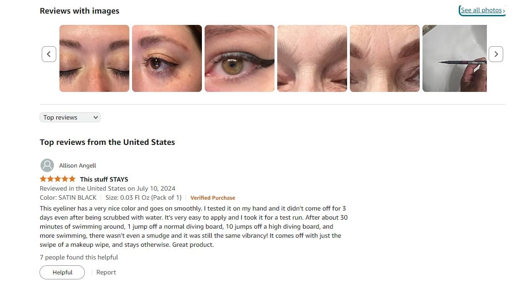Click the dropdown arrow on Top reviews
520x283 pixels.
point(95,118)
